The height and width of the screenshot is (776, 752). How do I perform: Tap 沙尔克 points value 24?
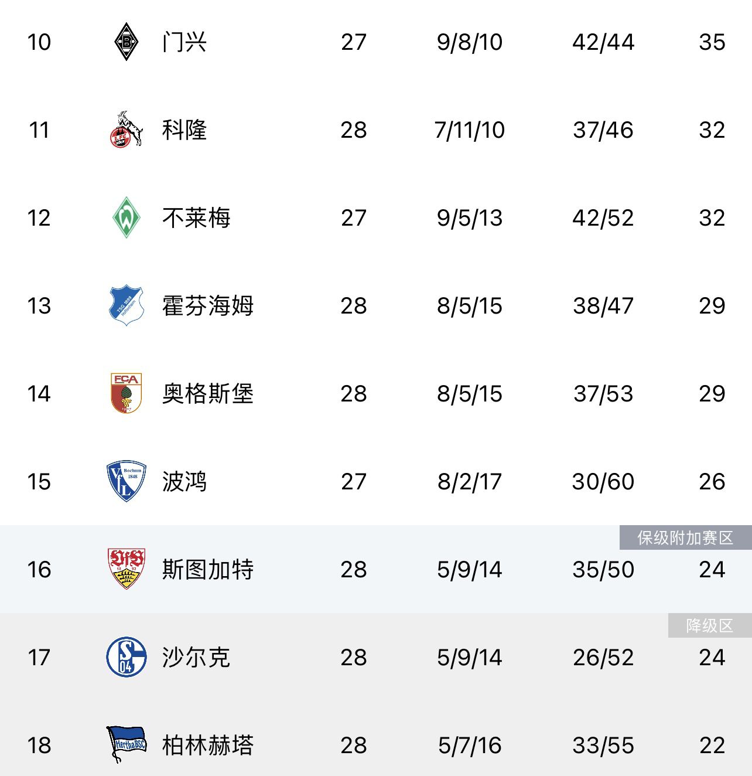click(x=712, y=658)
